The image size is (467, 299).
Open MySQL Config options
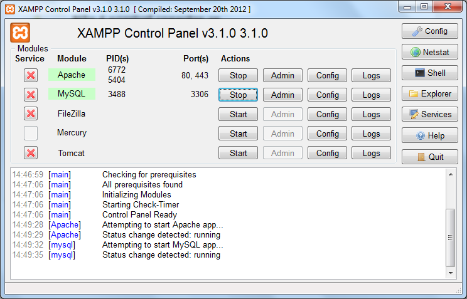coord(327,95)
